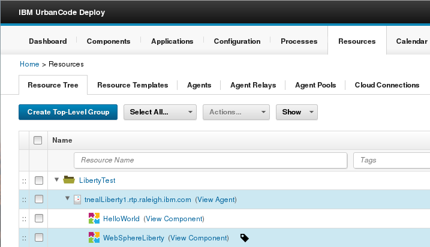
Task: Click Create Top-Level Group button
Action: [68, 112]
